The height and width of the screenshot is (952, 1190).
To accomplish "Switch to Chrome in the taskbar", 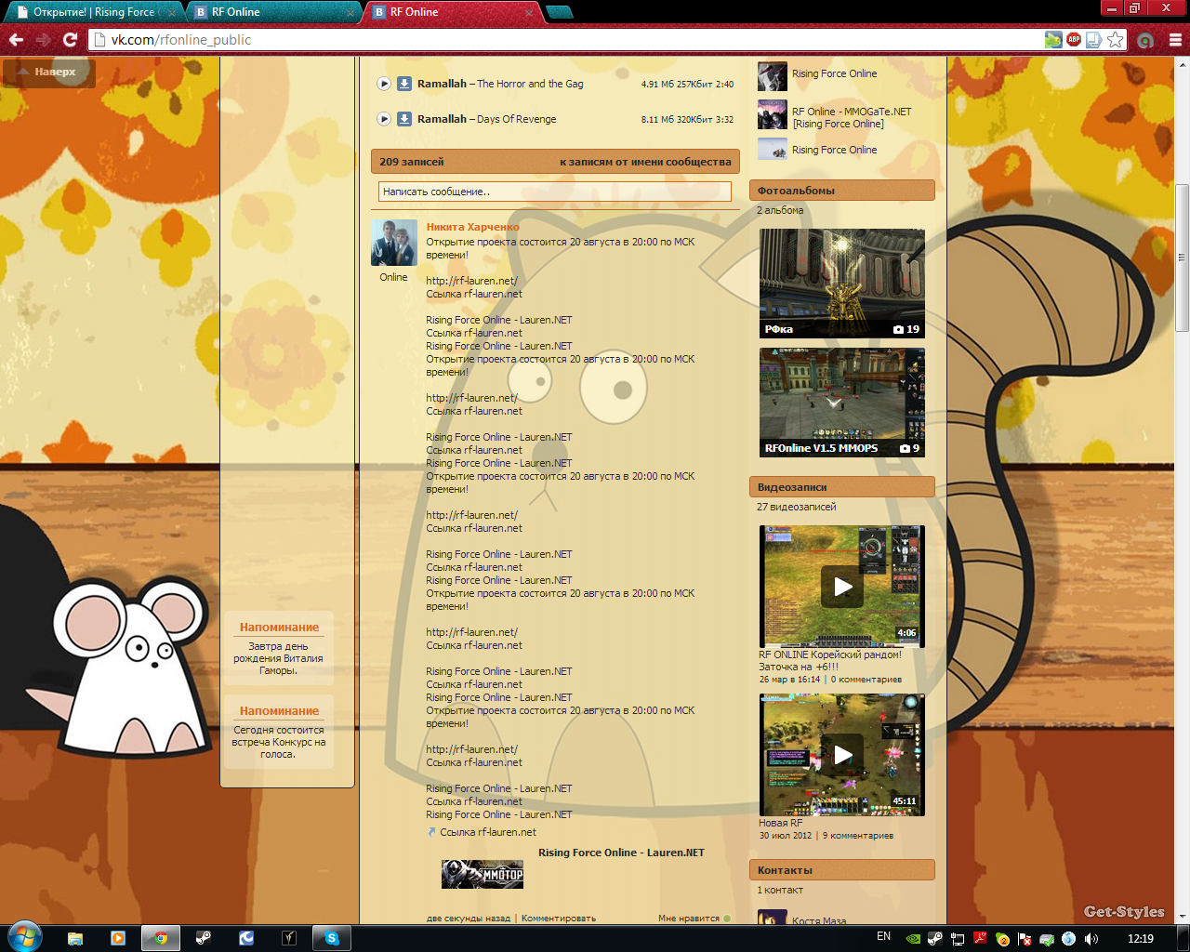I will point(161,938).
